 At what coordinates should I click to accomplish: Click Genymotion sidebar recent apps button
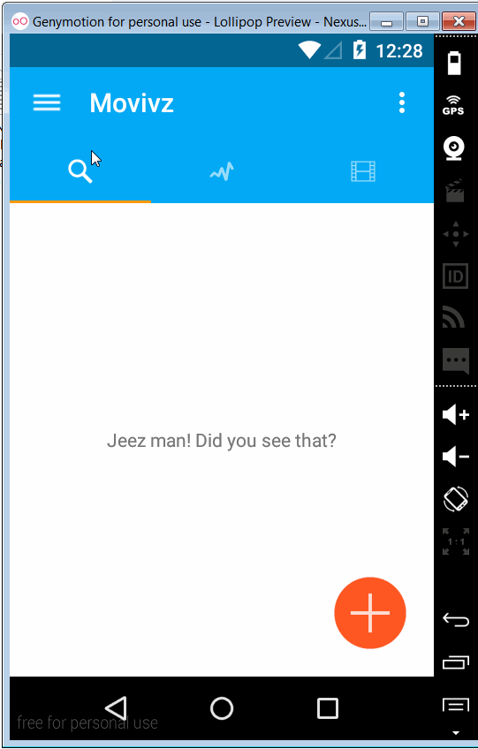pyautogui.click(x=456, y=662)
